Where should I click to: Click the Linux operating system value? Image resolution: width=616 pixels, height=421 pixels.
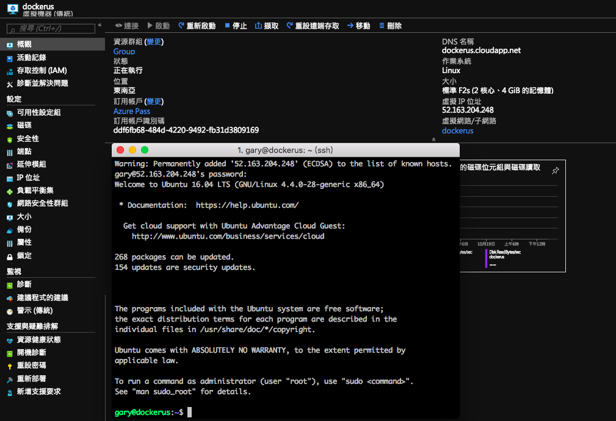click(x=451, y=71)
